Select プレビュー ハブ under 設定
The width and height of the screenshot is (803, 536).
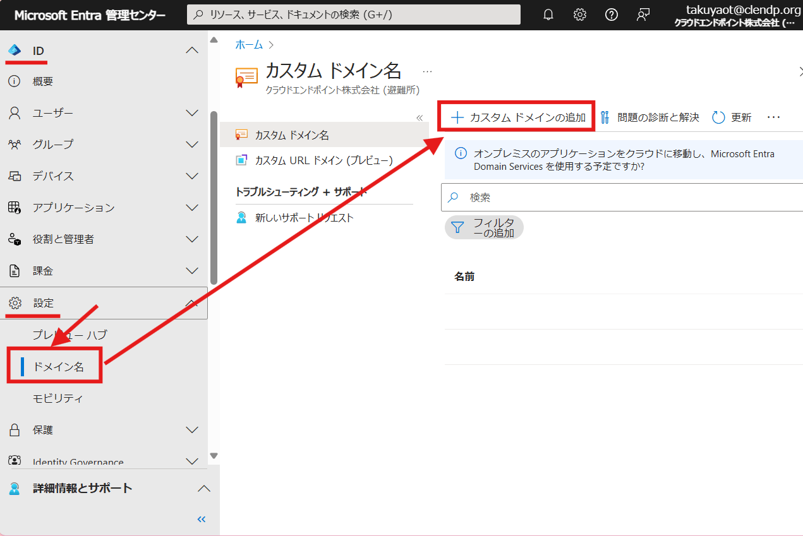coord(70,335)
